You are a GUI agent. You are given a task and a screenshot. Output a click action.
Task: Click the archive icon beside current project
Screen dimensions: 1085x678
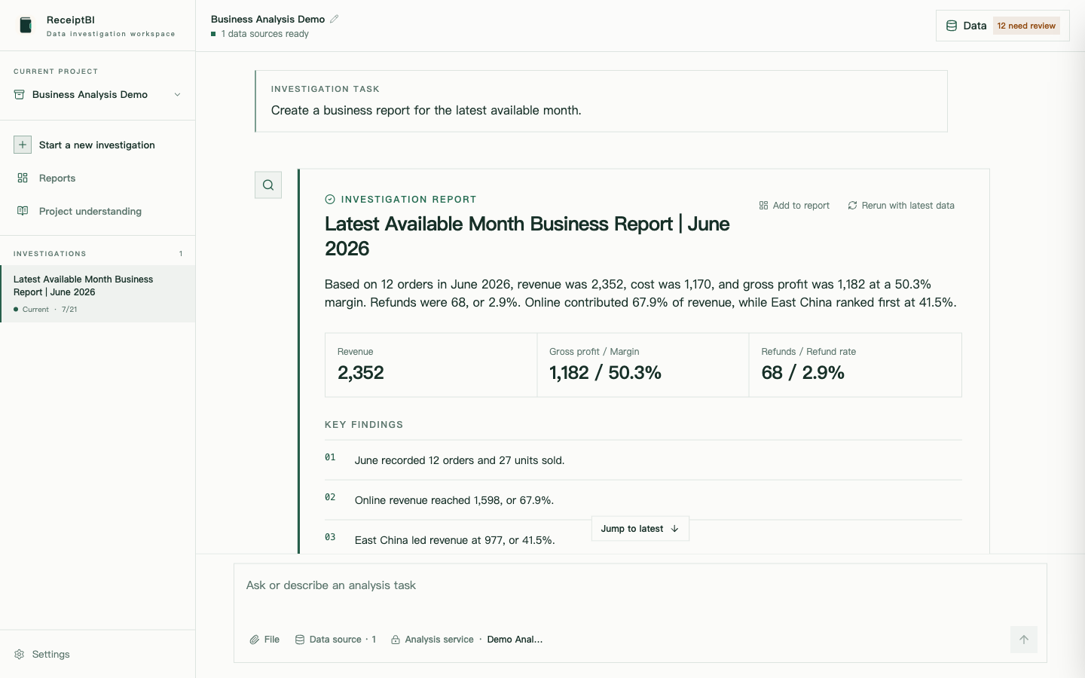(20, 94)
